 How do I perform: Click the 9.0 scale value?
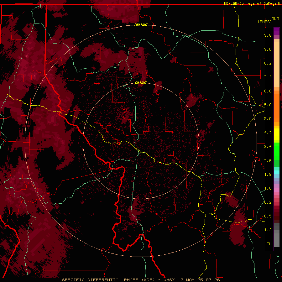click(x=268, y=49)
